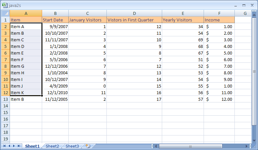The height and width of the screenshot is (150, 258).
Task: Click date cell 11/12/2005
Action: (55, 99)
